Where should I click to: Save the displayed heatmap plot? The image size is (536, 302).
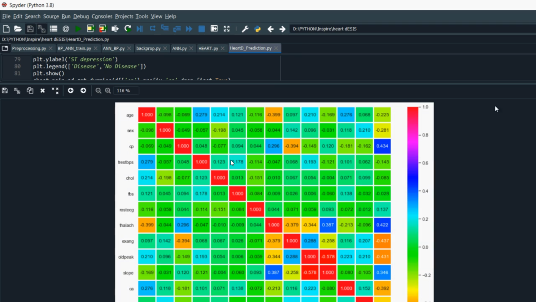pyautogui.click(x=5, y=91)
